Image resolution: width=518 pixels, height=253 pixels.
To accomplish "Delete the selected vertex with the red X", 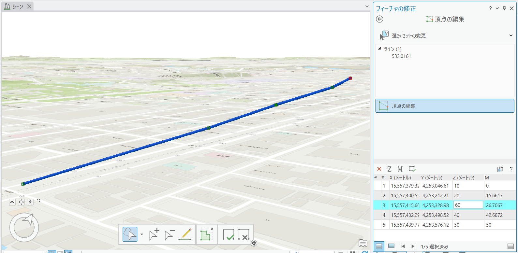I will coord(379,169).
